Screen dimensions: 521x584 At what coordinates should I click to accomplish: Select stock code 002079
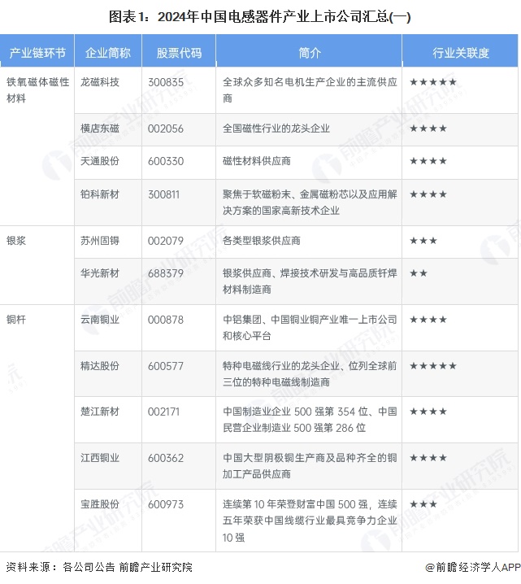166,241
